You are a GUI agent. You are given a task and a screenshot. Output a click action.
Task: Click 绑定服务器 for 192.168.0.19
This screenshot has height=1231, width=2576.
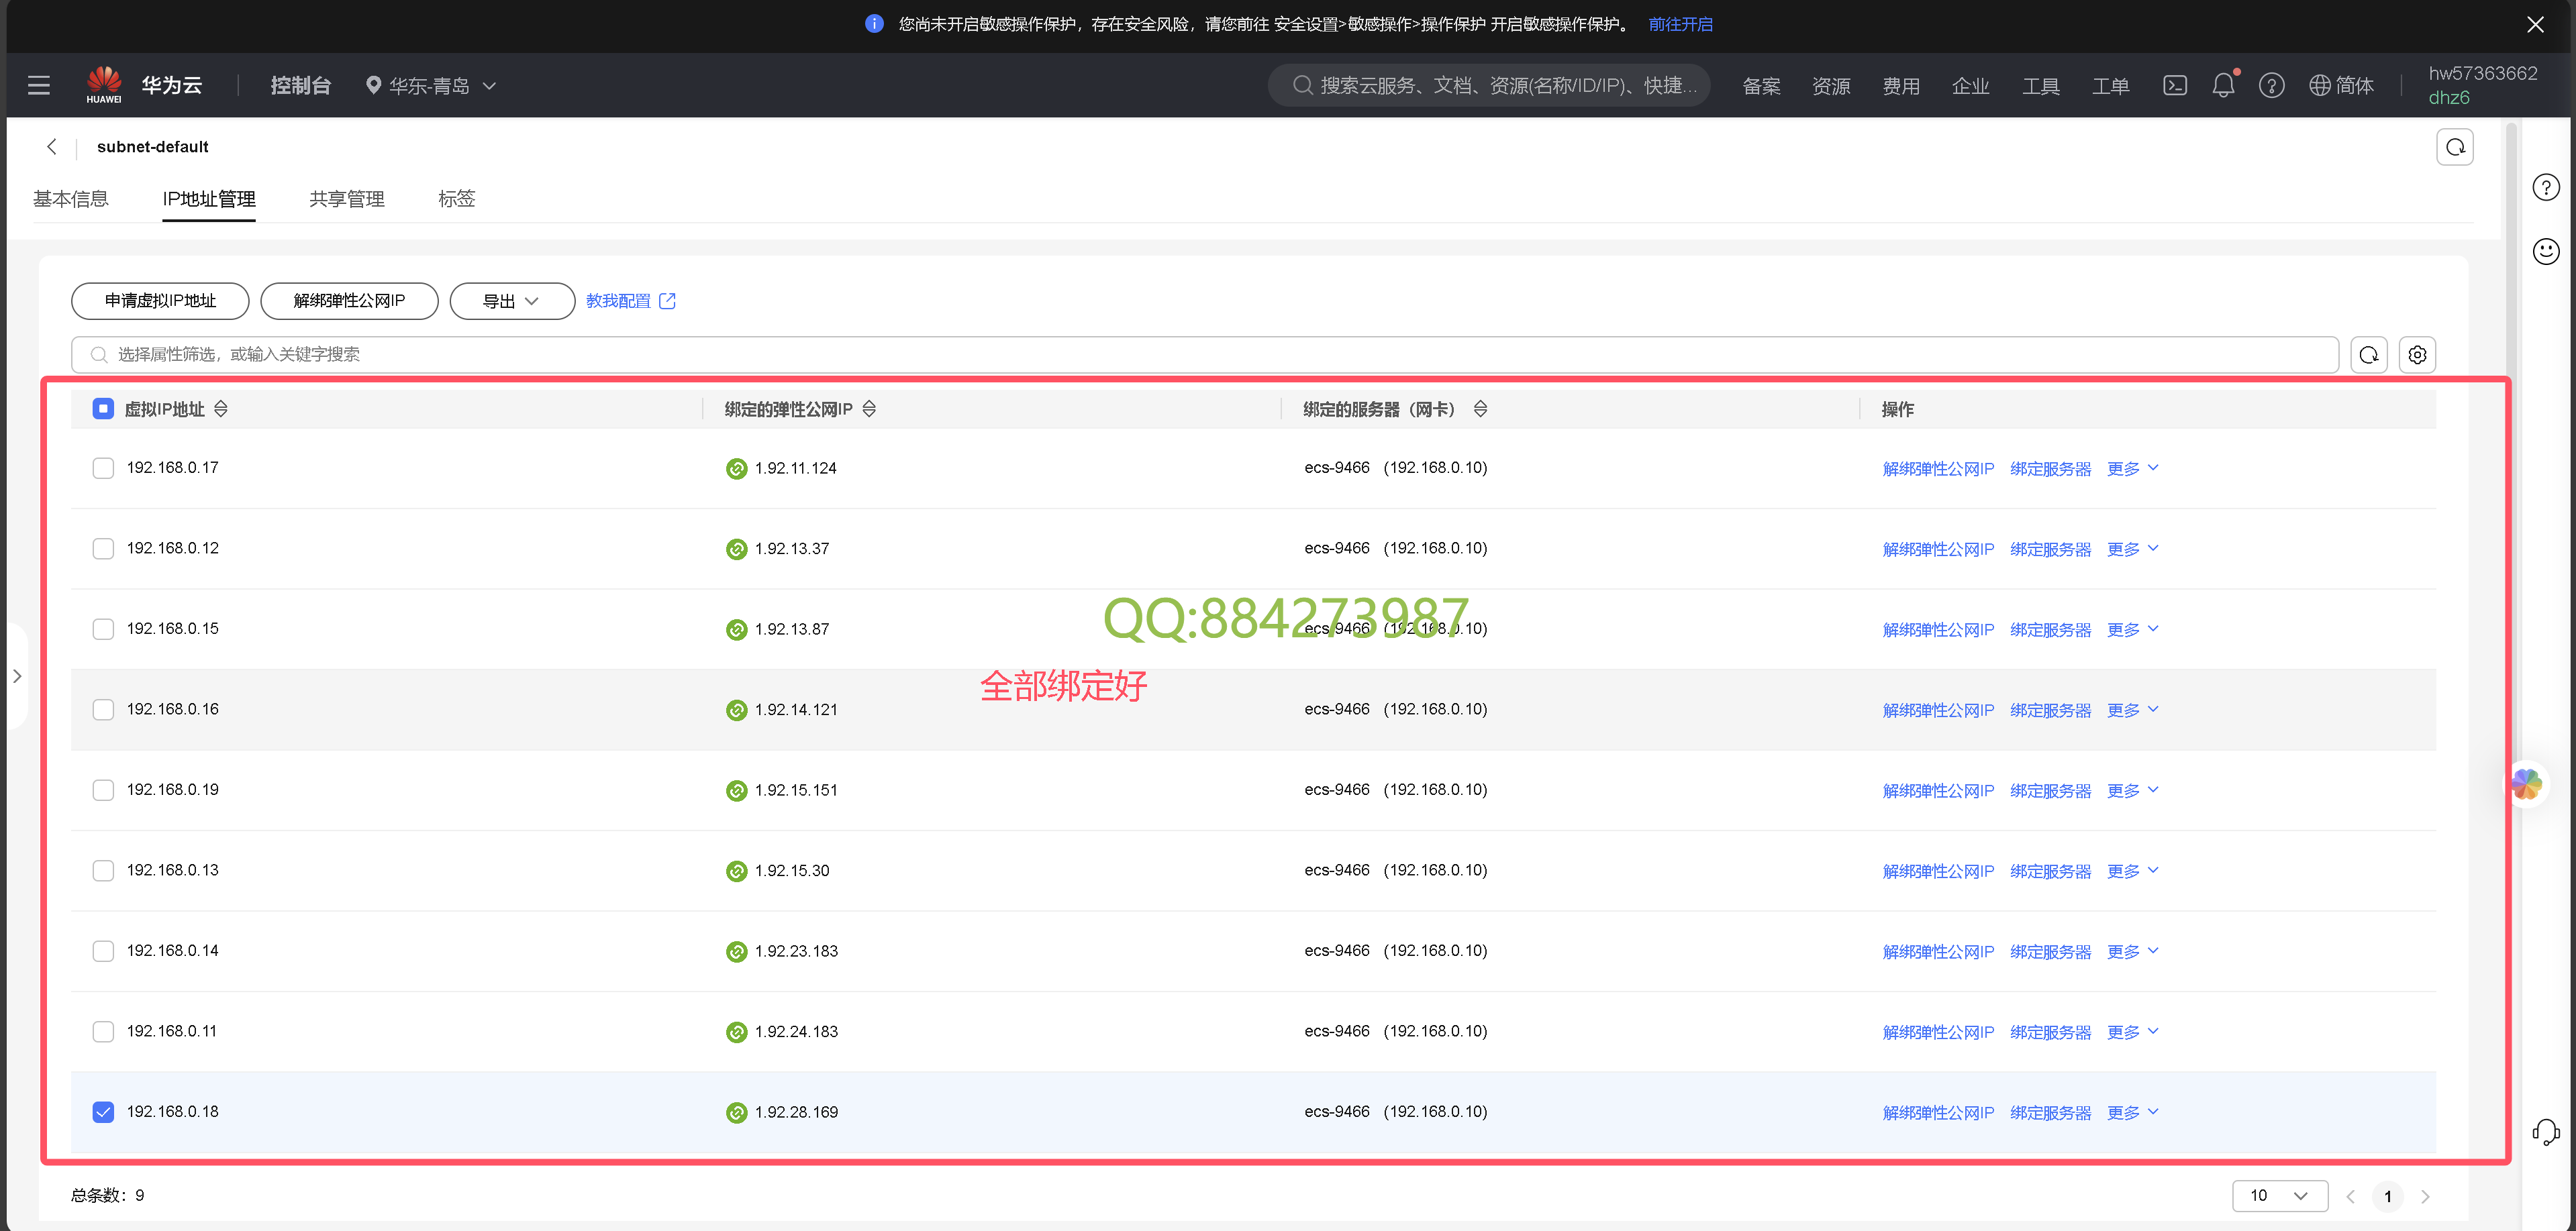click(x=2050, y=790)
